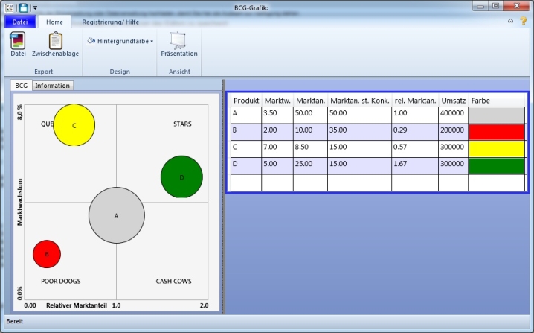The width and height of the screenshot is (534, 333).
Task: Click the application icon in title bar
Action: (x=9, y=7)
